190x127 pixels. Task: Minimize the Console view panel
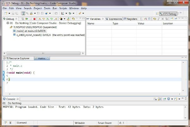click(x=183, y=99)
